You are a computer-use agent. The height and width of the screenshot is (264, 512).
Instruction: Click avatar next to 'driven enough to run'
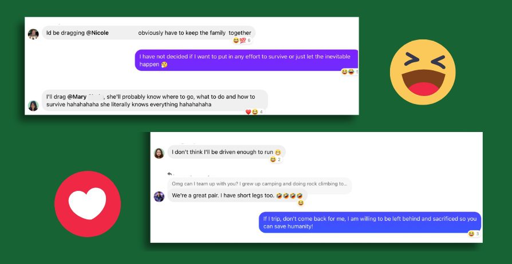pos(159,153)
